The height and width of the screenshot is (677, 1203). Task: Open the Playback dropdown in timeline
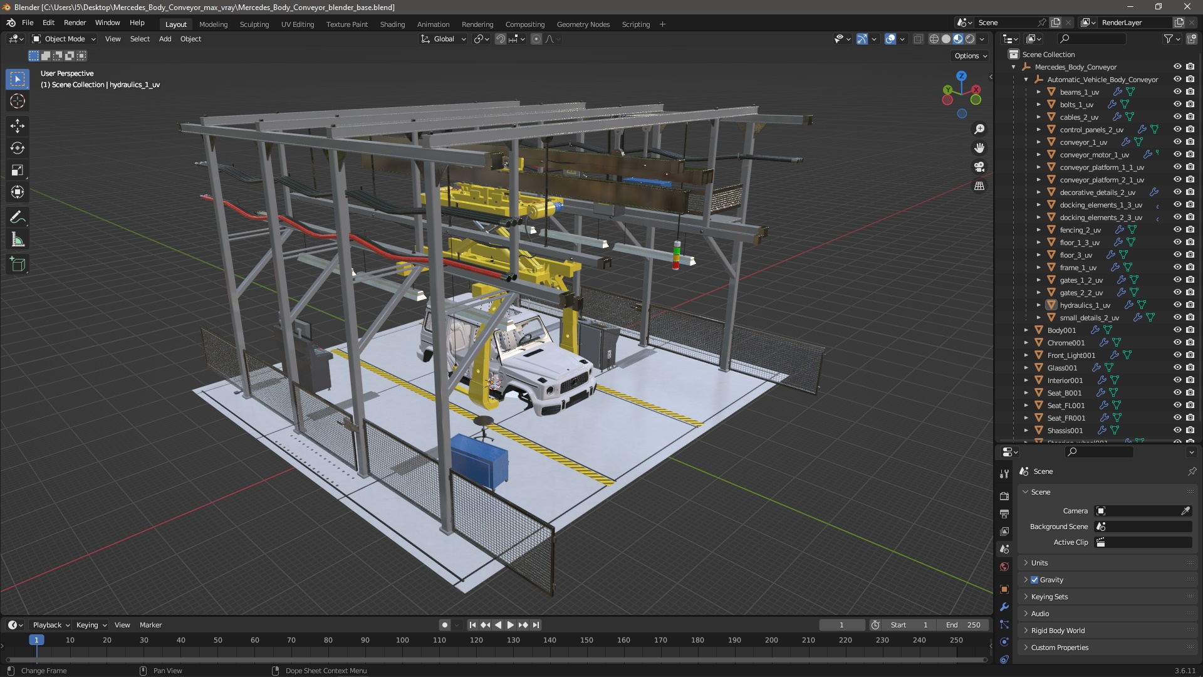pyautogui.click(x=51, y=625)
